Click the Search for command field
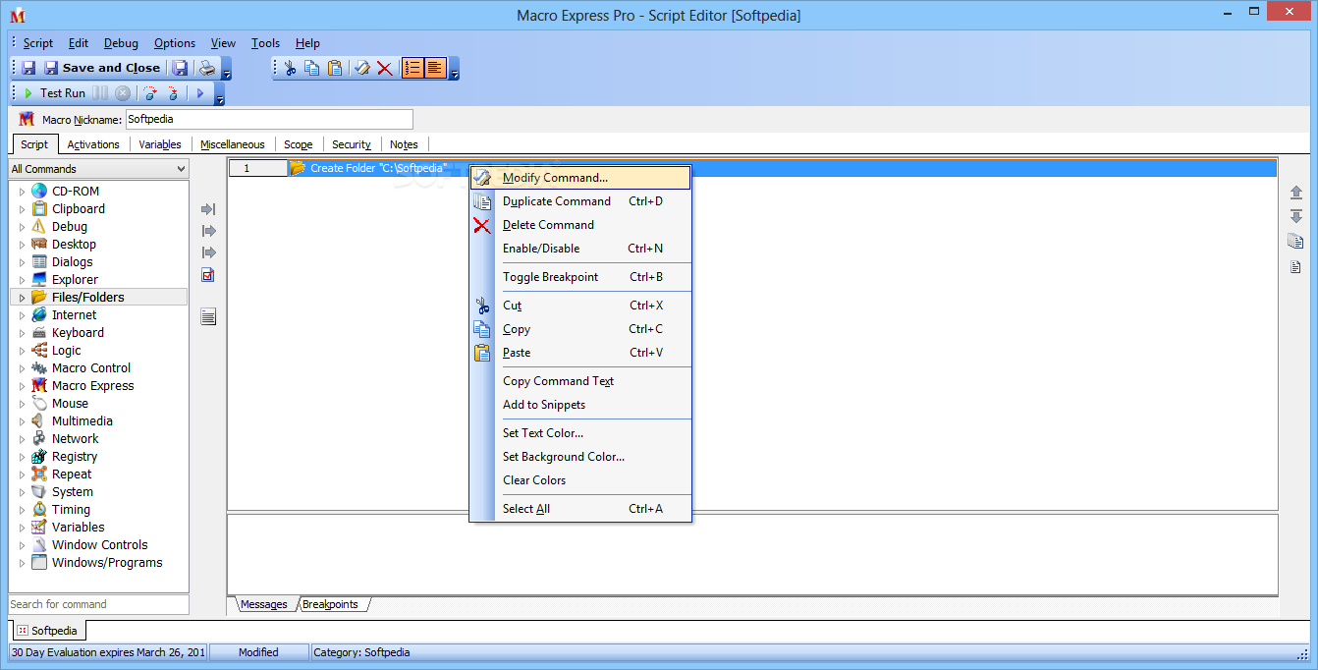 (x=98, y=604)
